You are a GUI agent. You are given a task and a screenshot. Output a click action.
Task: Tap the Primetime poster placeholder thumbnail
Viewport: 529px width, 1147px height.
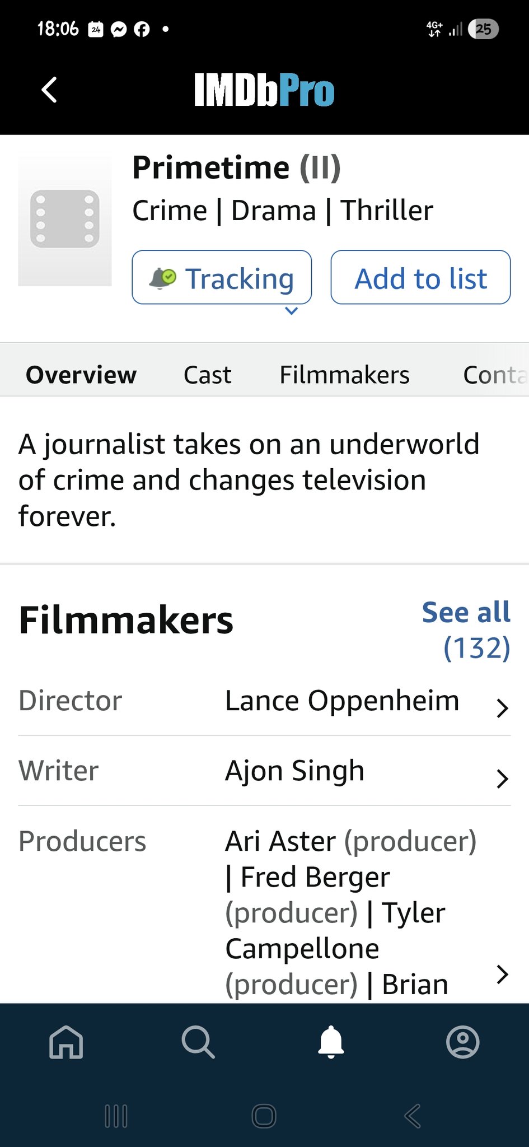(65, 220)
